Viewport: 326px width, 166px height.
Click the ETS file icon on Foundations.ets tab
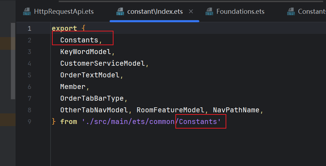[209, 12]
